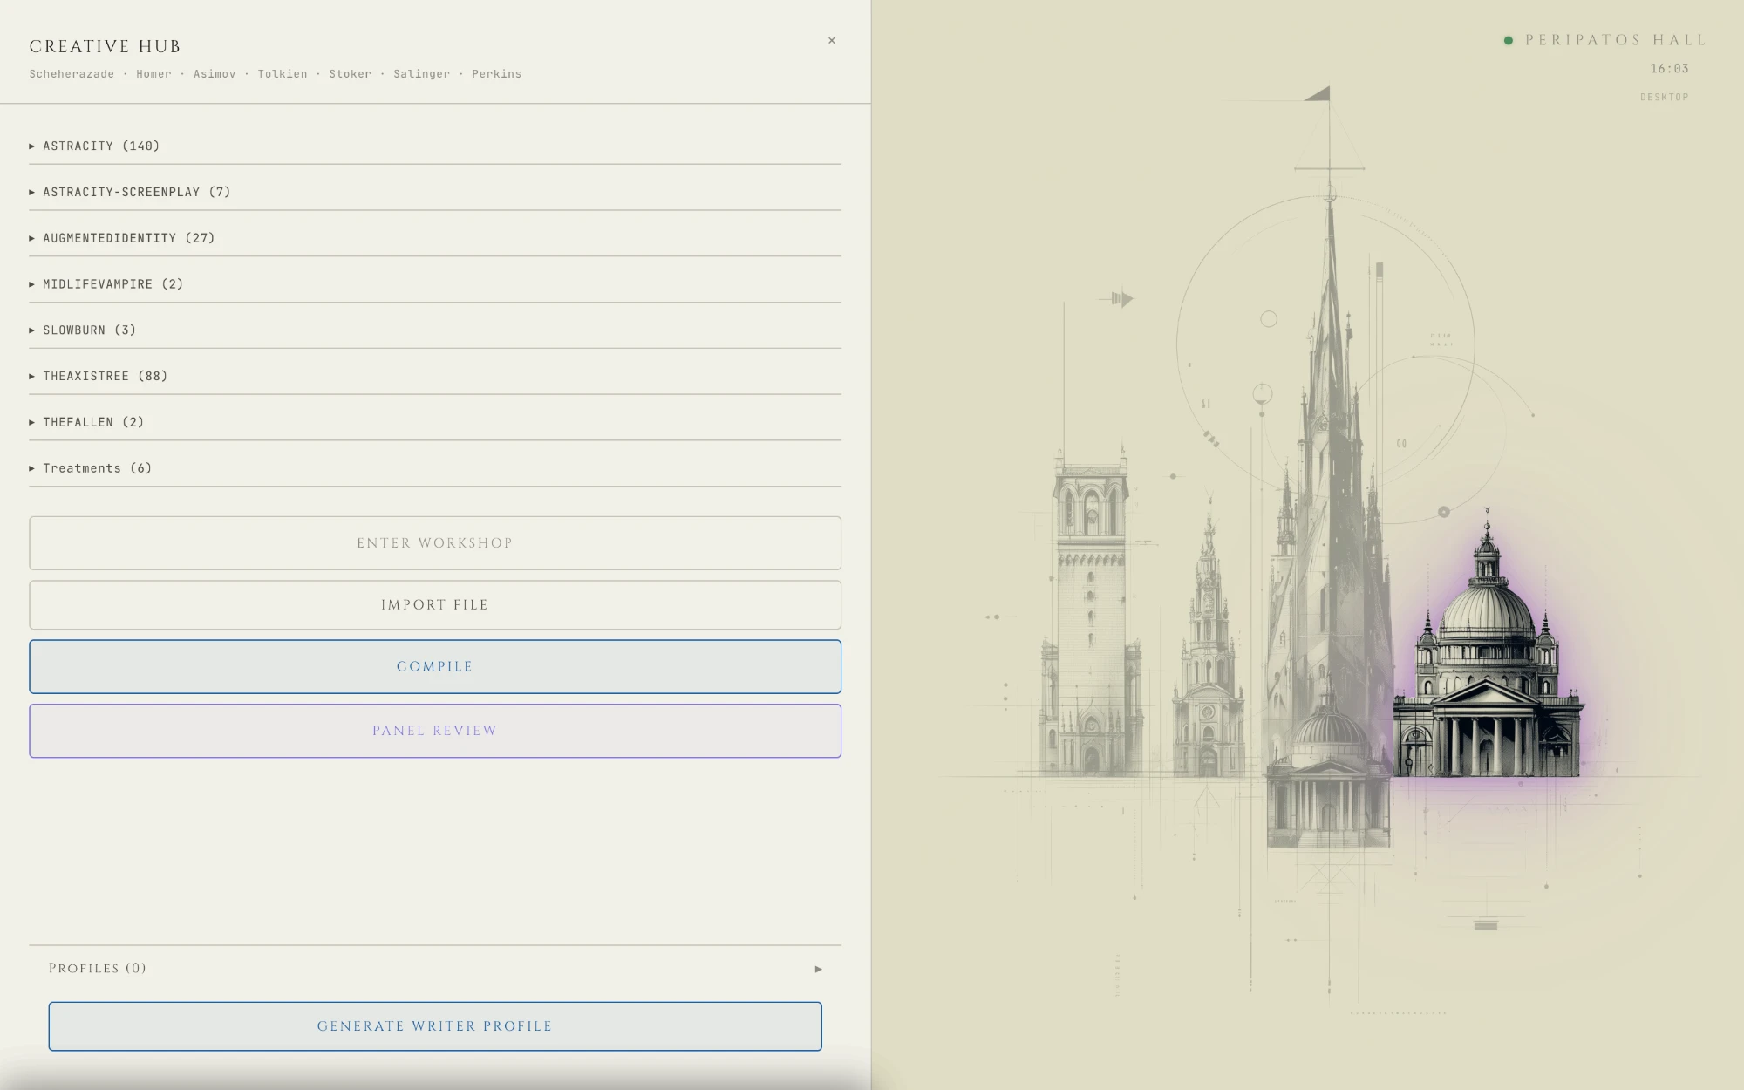Open the MIDLIFEVAMPIRE (2) group
Viewport: 1744px width, 1090px height.
tap(434, 284)
